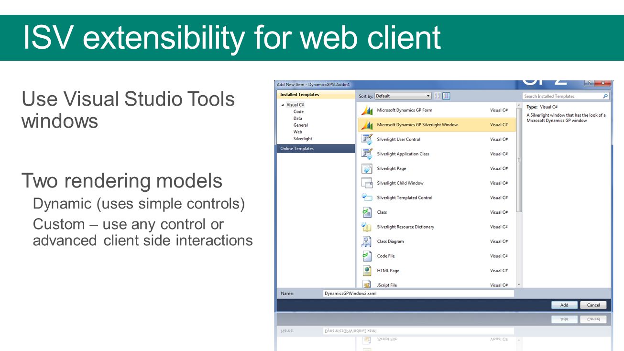Select the JScript File template name
Image resolution: width=624 pixels, height=351 pixels.
387,285
